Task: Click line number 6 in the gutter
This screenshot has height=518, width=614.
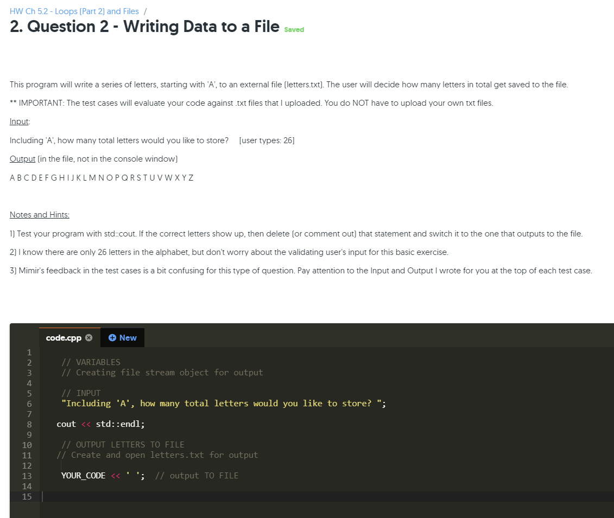Action: point(29,404)
